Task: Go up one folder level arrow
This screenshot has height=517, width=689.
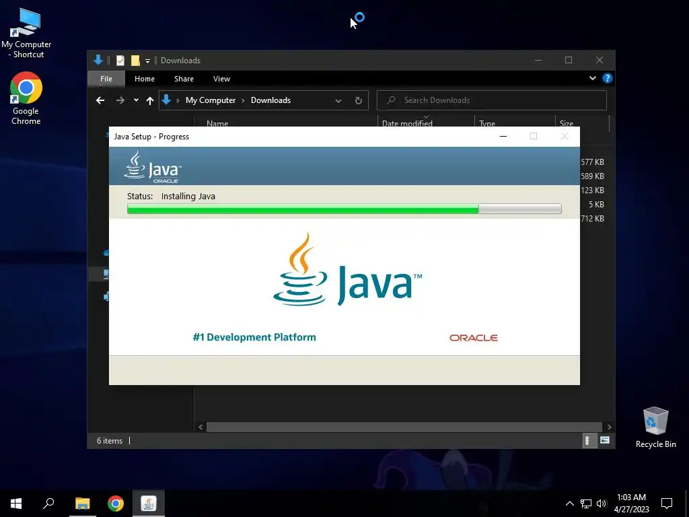Action: coord(150,101)
